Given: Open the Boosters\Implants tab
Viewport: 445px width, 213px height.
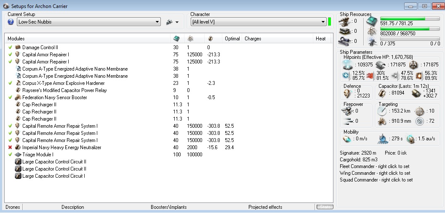Looking at the screenshot, I should [168, 207].
